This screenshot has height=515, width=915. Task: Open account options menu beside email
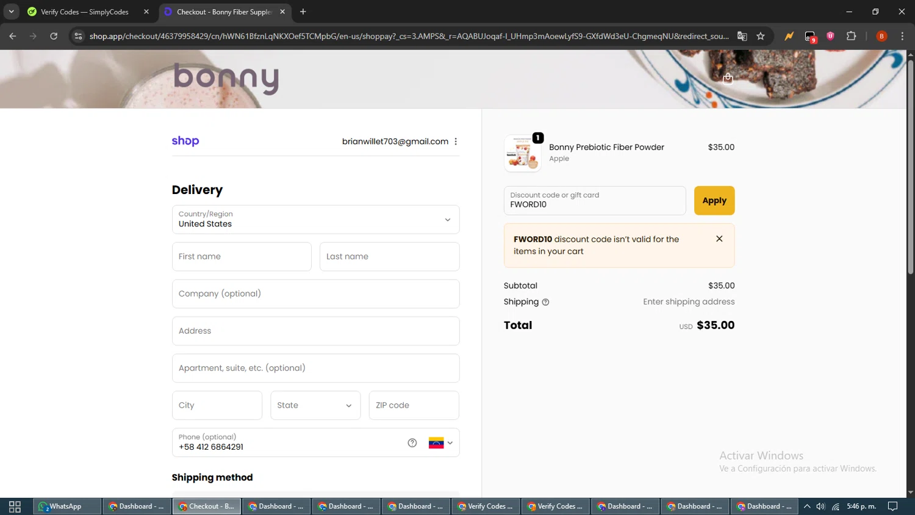tap(456, 142)
